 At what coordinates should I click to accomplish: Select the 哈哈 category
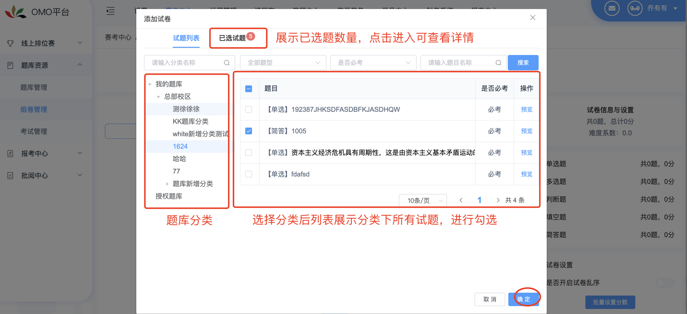pos(179,159)
